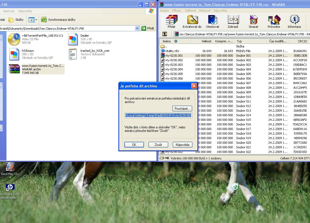Select the 'Soubor 015' type cell
Viewport: 310px width, 223px height.
point(243,120)
